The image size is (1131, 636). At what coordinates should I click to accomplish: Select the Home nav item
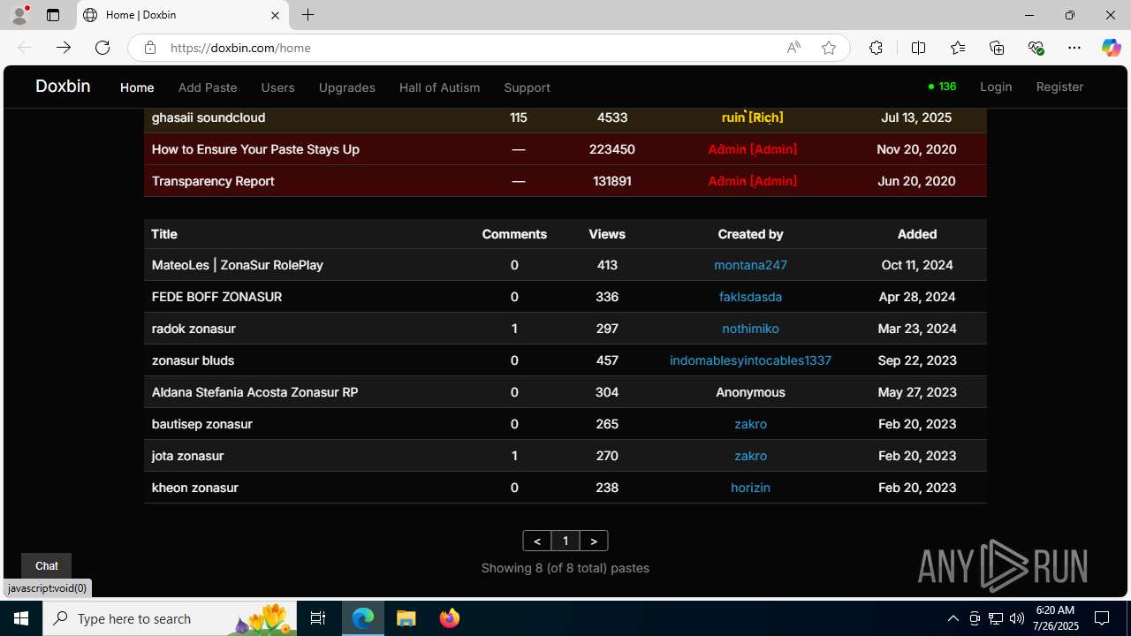tap(137, 87)
